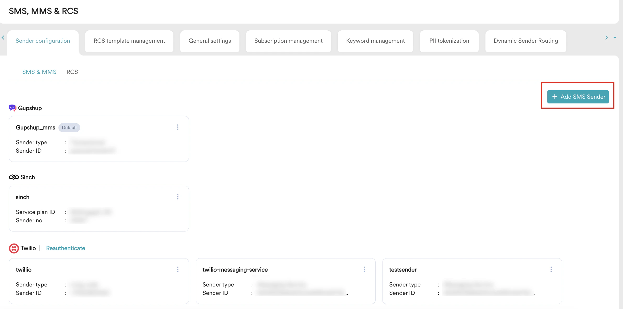This screenshot has height=309, width=623.
Task: Switch to the RCS sub-tab
Action: click(x=72, y=72)
